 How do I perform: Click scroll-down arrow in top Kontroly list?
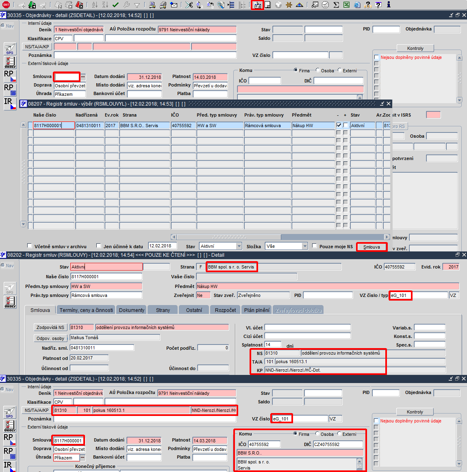tap(459, 100)
